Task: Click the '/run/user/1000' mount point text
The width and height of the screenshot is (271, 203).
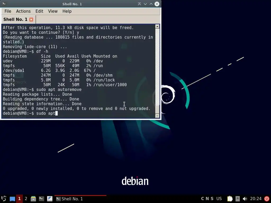Action: pyautogui.click(x=110, y=85)
